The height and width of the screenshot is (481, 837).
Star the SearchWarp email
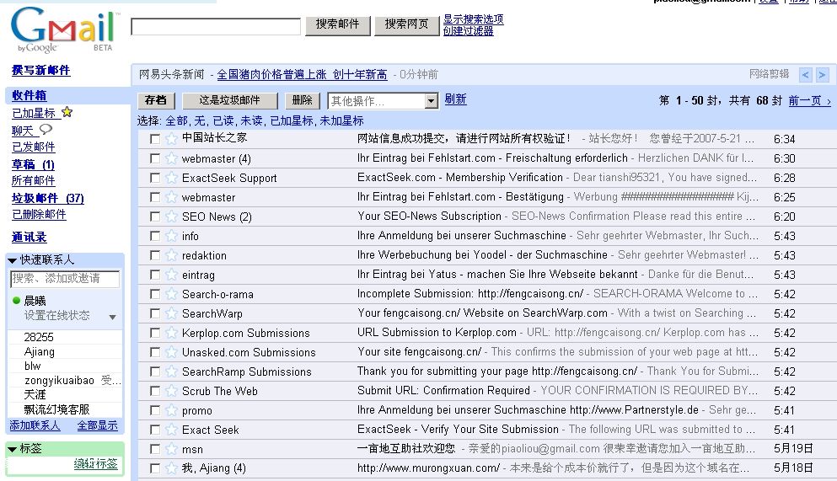[171, 313]
